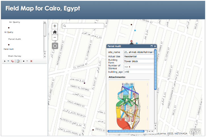This screenshot has height=137, width=206.
Task: Zoom in on the map
Action: (x=55, y=26)
